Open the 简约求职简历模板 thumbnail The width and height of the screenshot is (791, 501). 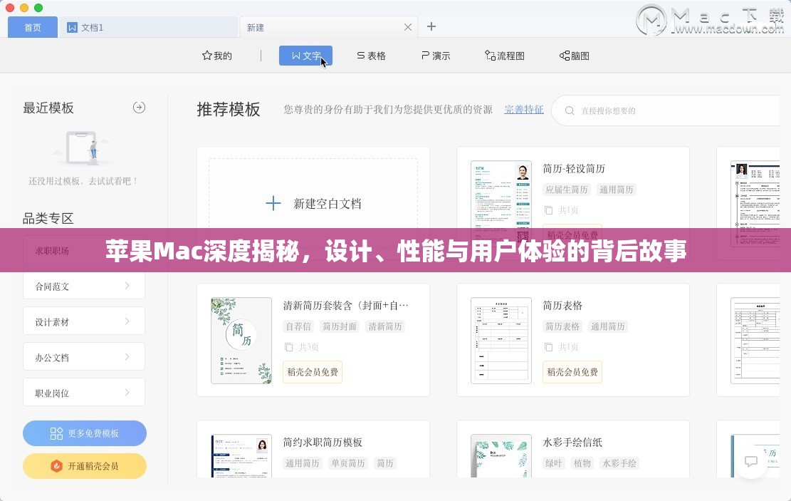coord(241,455)
